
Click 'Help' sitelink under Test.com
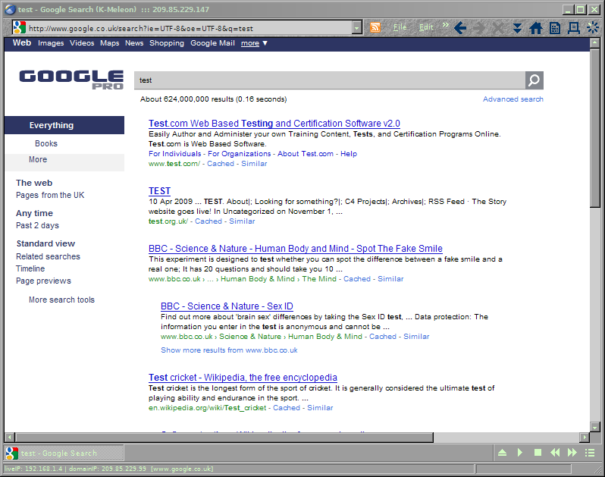pyautogui.click(x=349, y=154)
